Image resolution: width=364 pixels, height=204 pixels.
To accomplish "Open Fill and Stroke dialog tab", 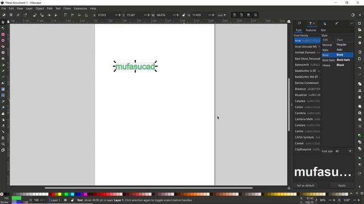I will tap(300, 23).
